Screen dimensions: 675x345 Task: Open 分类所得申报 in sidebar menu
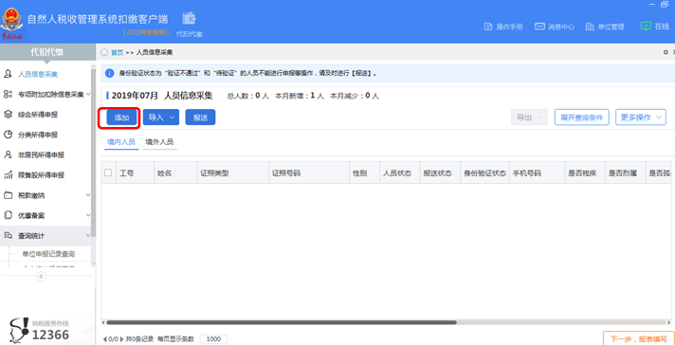[38, 135]
